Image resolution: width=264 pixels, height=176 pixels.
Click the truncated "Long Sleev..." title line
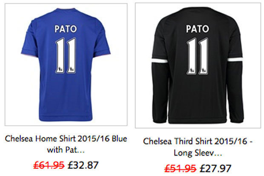click(x=198, y=153)
